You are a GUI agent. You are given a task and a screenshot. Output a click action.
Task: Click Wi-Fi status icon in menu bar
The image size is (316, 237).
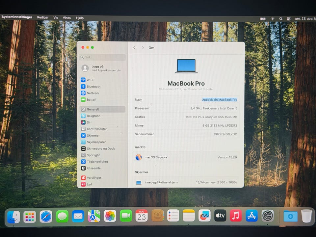pos(273,19)
